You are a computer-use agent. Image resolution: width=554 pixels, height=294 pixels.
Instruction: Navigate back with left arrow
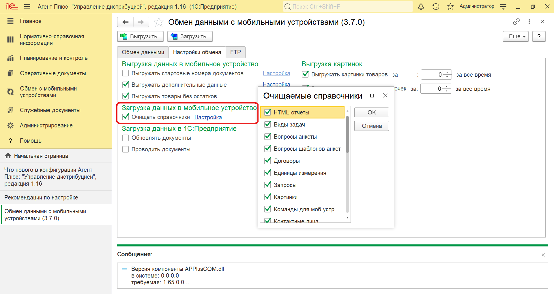(125, 22)
